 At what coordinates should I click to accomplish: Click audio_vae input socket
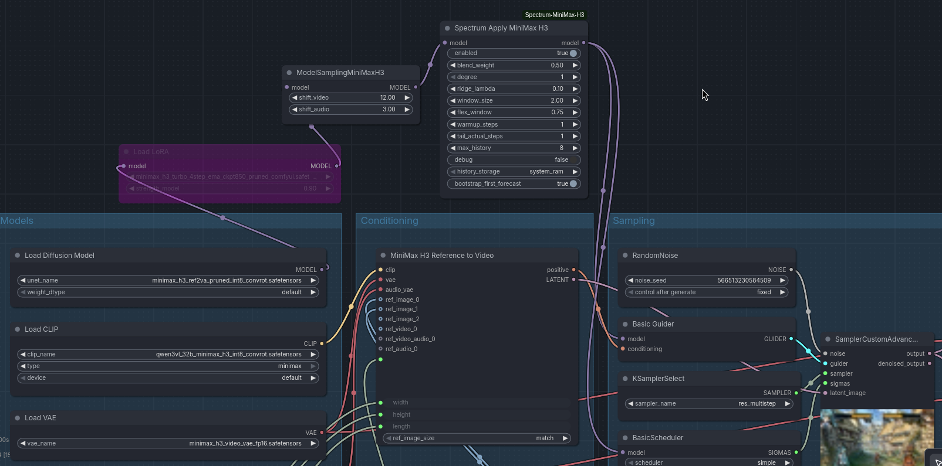[381, 290]
